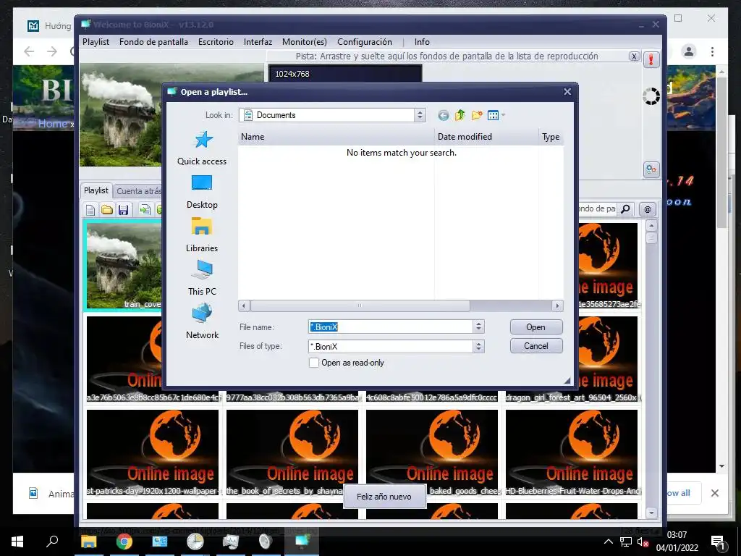Open the Playlist menu in BioniX

click(x=96, y=41)
